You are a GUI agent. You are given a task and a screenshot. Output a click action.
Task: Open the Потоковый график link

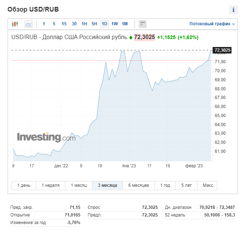click(x=212, y=24)
